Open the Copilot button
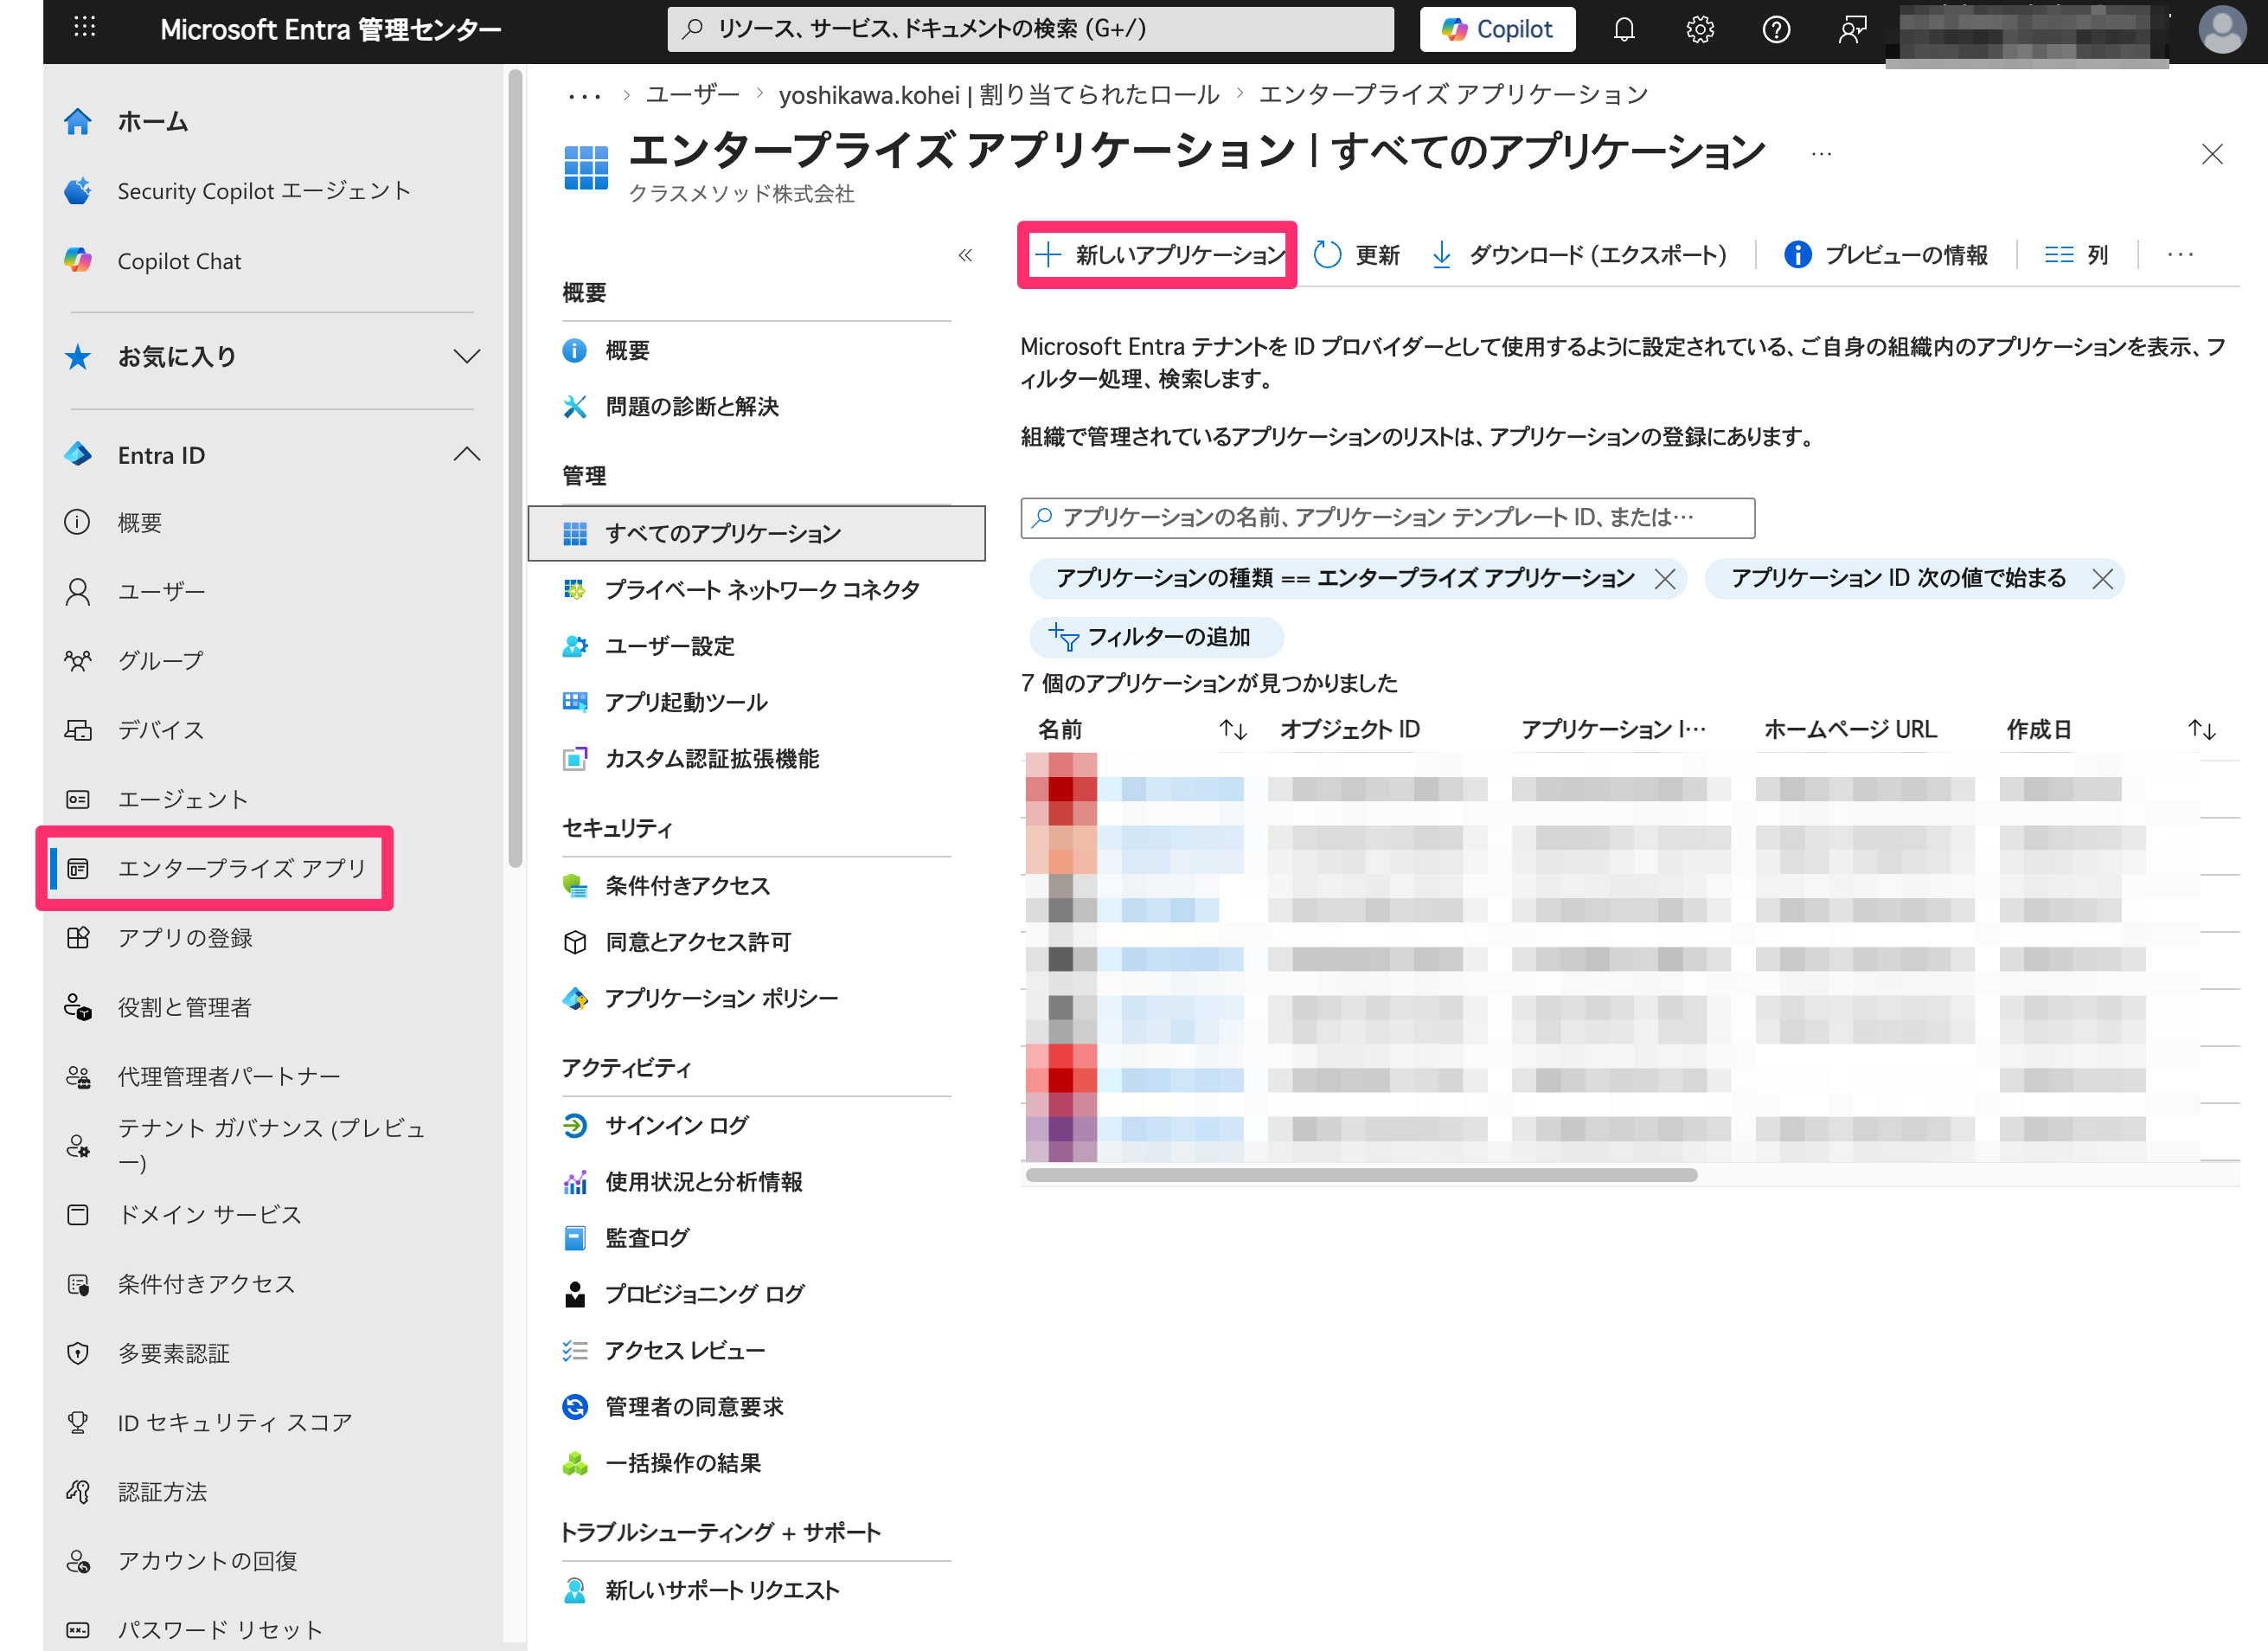Image resolution: width=2268 pixels, height=1651 pixels. pos(1497,29)
